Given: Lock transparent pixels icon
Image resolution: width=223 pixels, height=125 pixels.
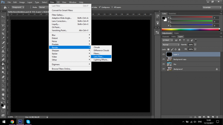Looking at the screenshot, I should pyautogui.click(x=168, y=49).
